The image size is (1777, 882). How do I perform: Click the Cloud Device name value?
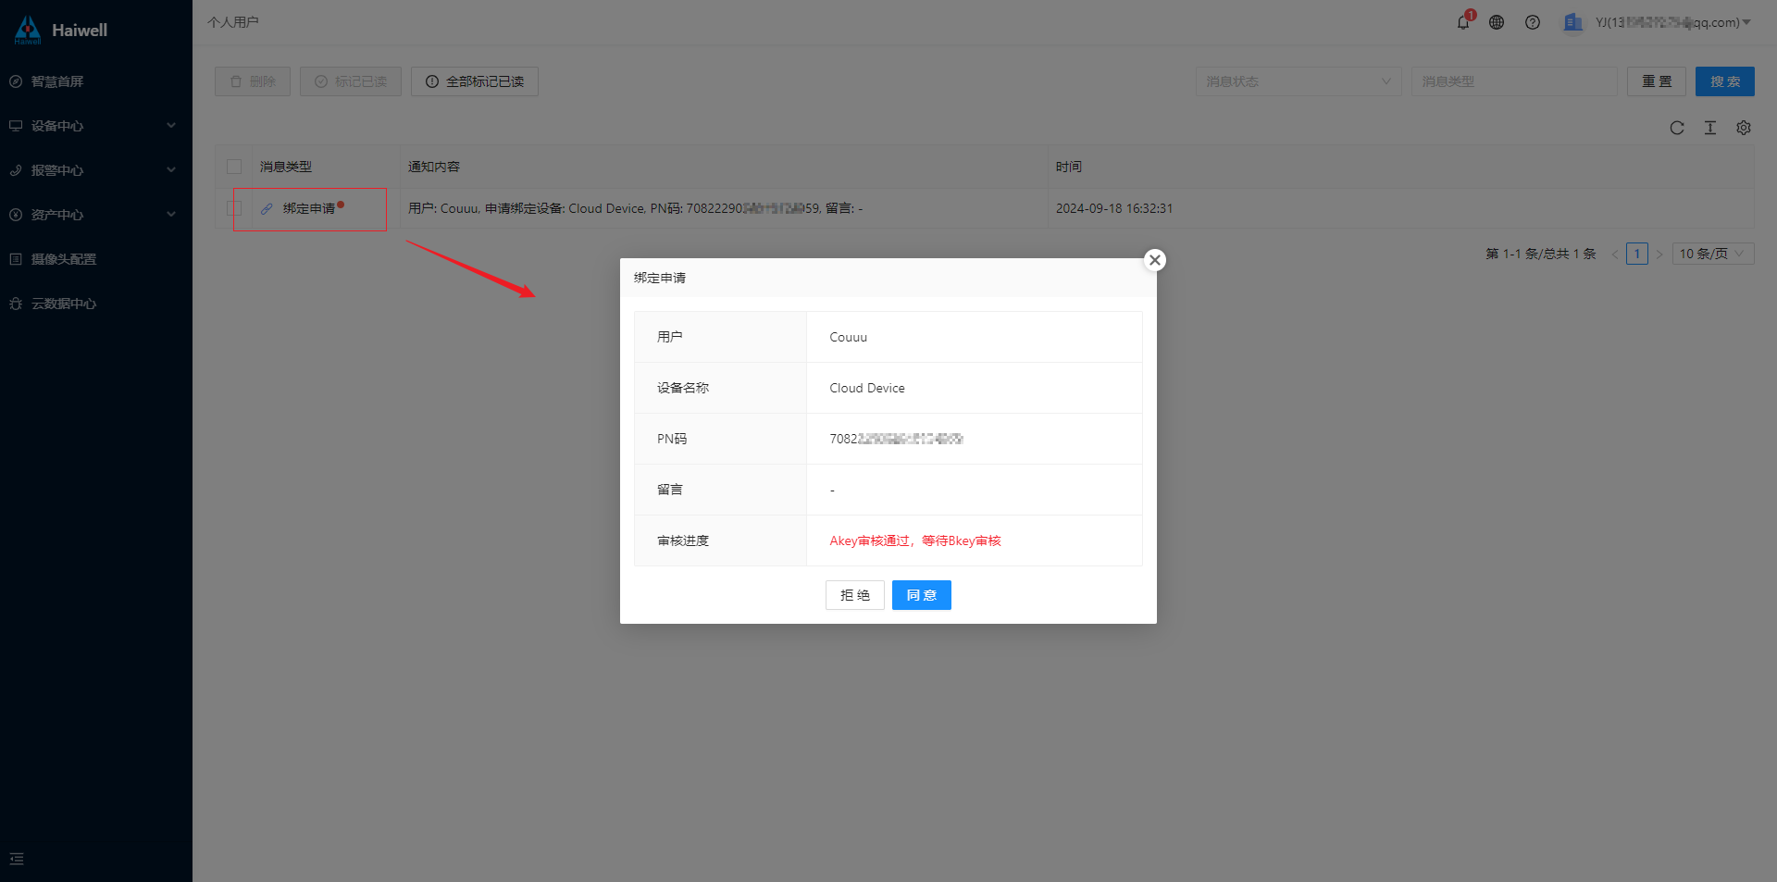[x=867, y=388]
